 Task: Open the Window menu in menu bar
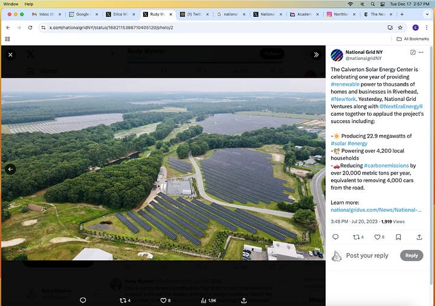tap(10, 4)
